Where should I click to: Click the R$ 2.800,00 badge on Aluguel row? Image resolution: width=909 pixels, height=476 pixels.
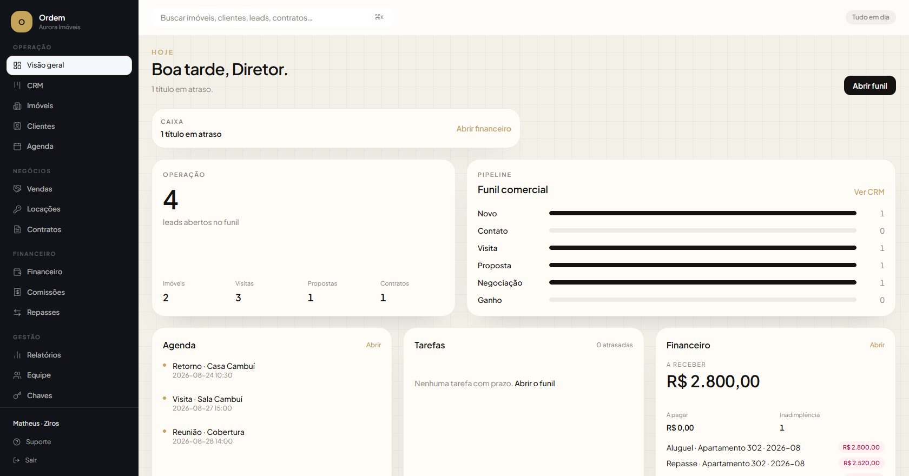(x=861, y=447)
